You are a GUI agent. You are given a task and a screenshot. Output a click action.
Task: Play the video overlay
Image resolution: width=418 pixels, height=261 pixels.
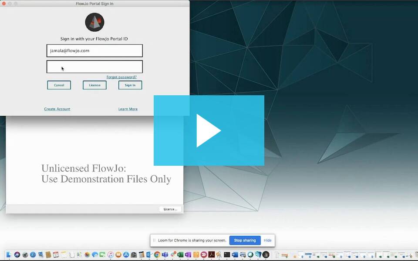point(209,130)
